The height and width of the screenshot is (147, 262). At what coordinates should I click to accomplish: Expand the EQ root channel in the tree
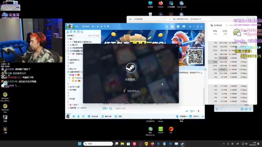pyautogui.click(x=68, y=39)
